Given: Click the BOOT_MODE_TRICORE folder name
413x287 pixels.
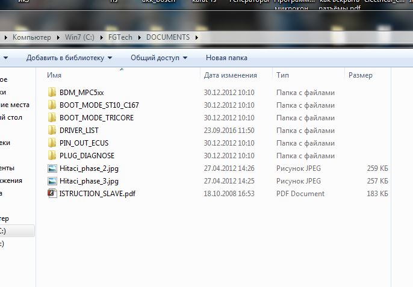Looking at the screenshot, I should [x=96, y=118].
